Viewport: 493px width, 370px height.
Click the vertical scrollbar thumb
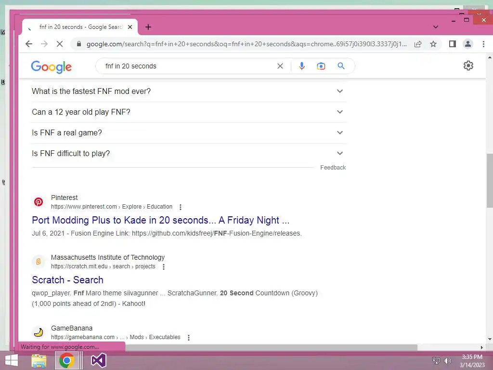490,181
